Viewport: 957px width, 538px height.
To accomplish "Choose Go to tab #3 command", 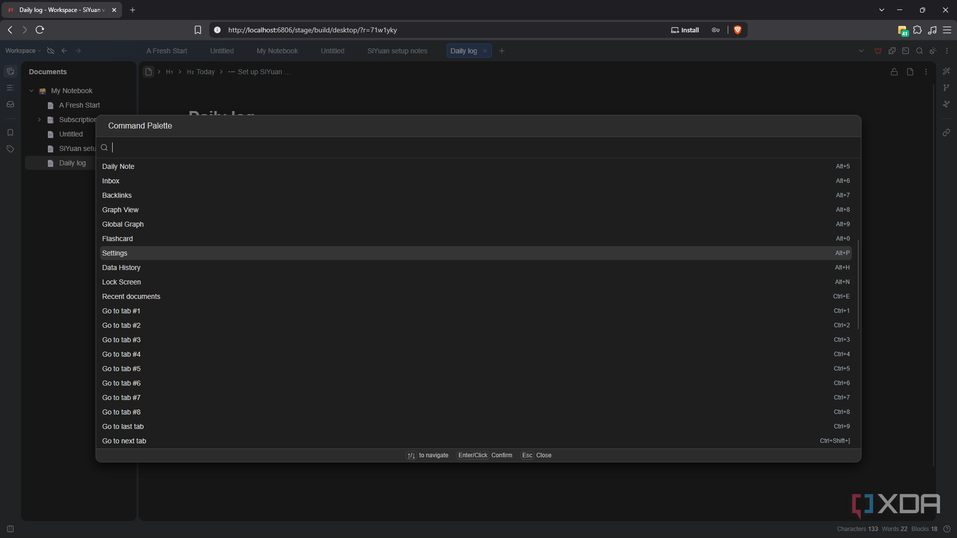I will [x=476, y=340].
